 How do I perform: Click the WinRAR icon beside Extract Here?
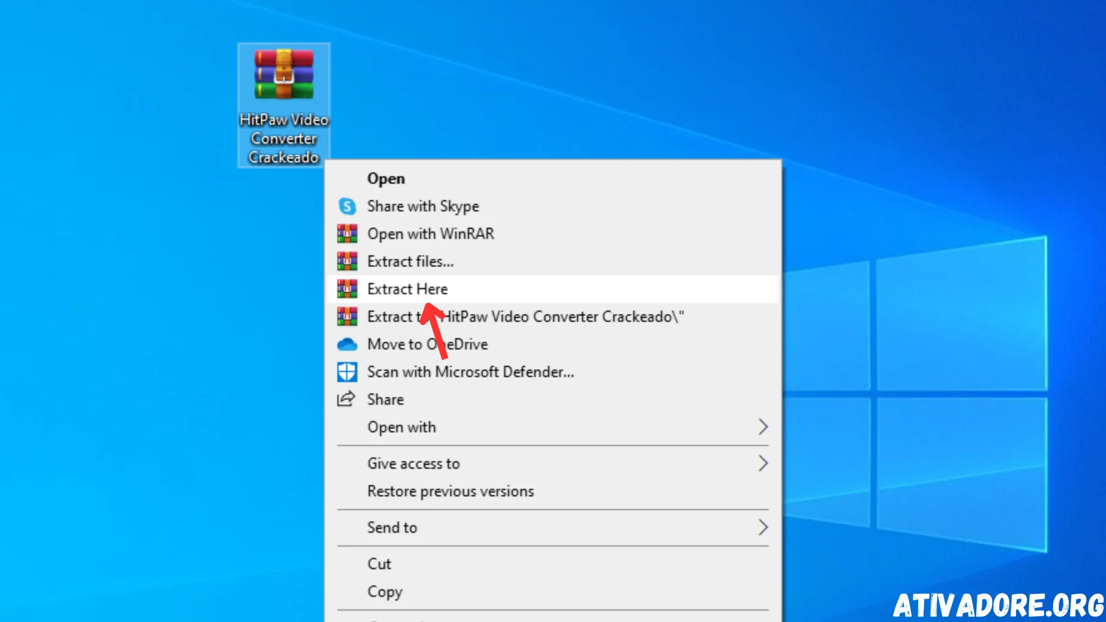tap(347, 289)
